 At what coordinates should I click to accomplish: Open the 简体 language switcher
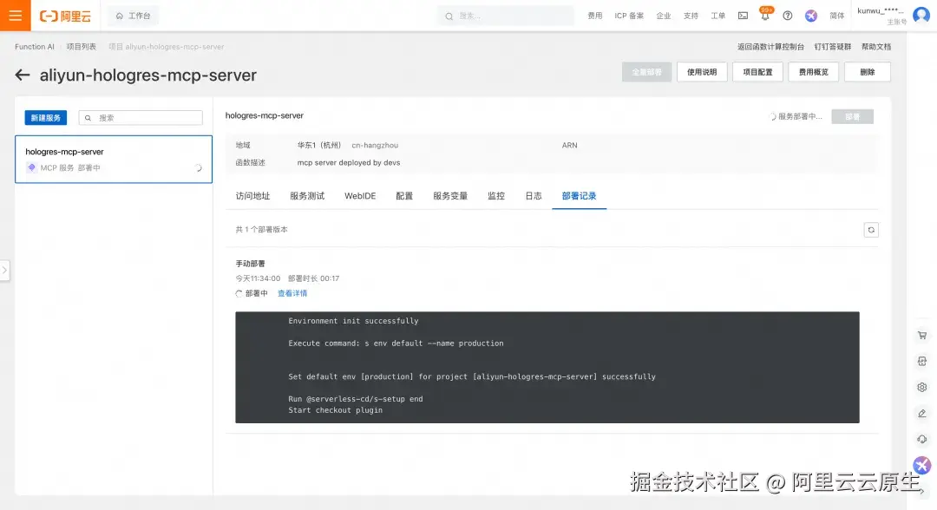836,15
